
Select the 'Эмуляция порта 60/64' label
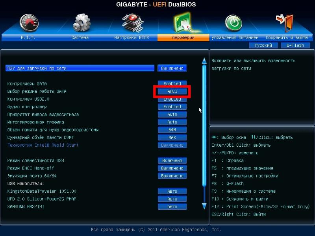32,176
